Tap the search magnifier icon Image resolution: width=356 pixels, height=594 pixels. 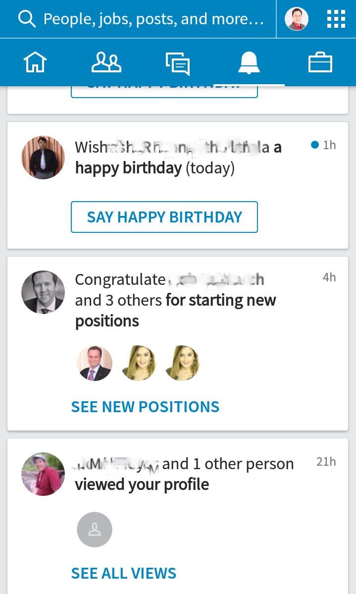pos(27,19)
